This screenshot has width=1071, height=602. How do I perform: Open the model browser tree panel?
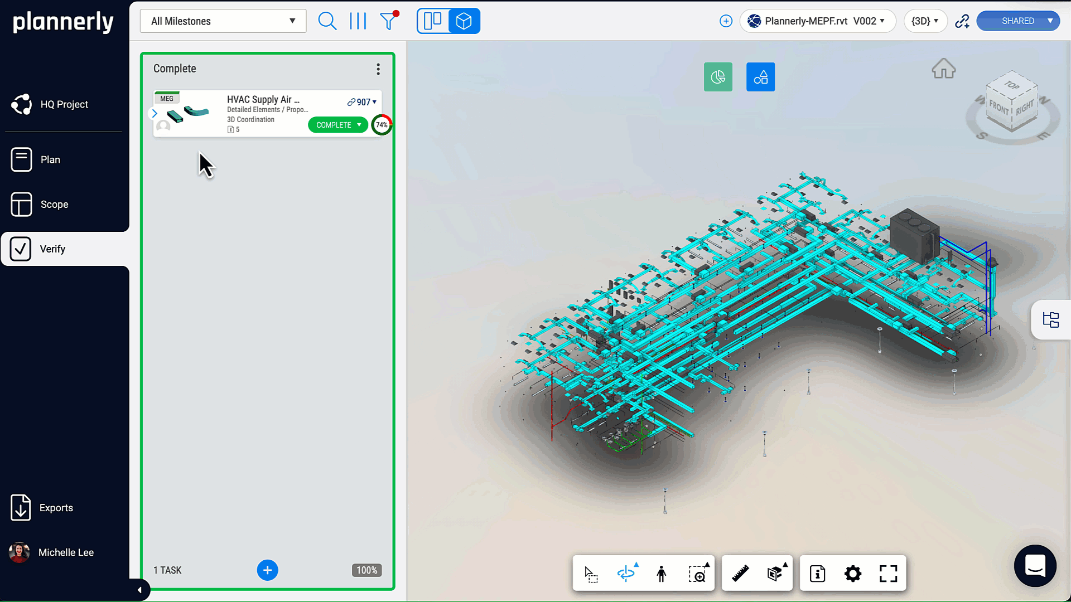1051,319
